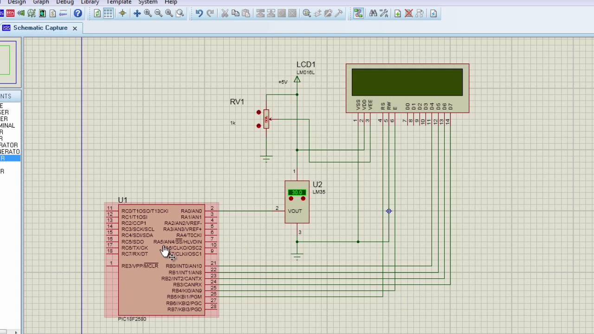The width and height of the screenshot is (594, 334).
Task: Add a new sheet to design
Action: [x=398, y=13]
